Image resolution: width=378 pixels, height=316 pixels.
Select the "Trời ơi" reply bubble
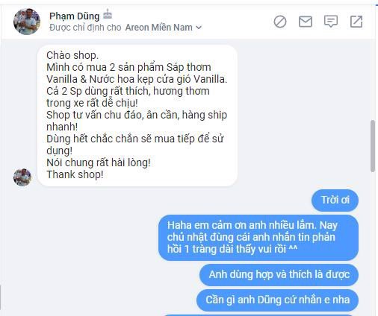click(335, 200)
